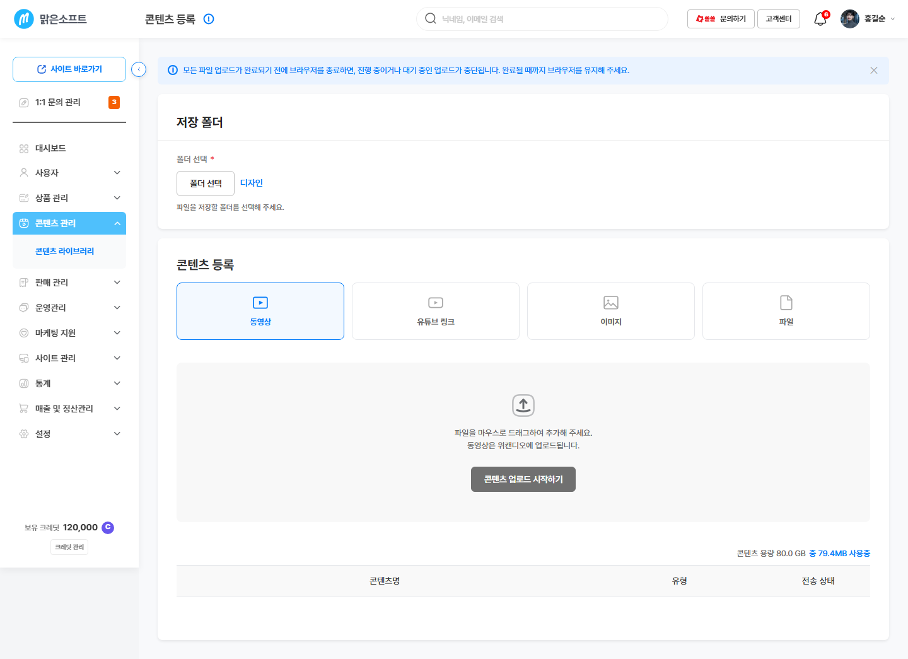Image resolution: width=908 pixels, height=659 pixels.
Task: Expand the 판매 관리 chevron
Action: 117,283
